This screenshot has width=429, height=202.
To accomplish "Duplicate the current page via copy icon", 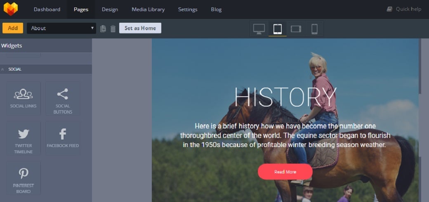I will click(103, 29).
